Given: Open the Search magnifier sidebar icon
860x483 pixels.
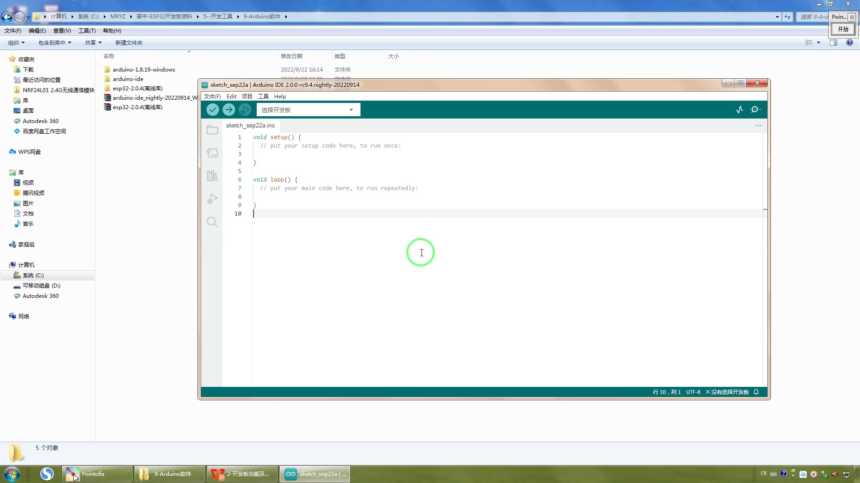Looking at the screenshot, I should (212, 222).
